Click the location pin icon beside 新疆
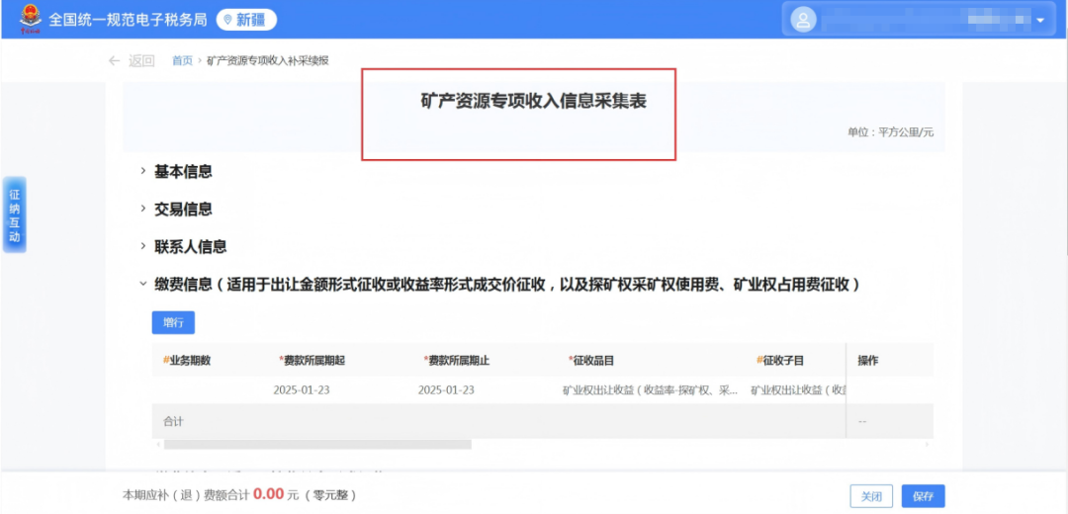The height and width of the screenshot is (514, 1068). (228, 20)
